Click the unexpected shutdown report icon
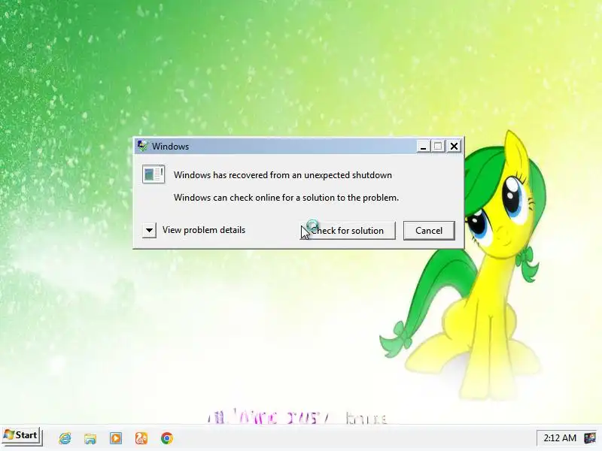Screen dimensions: 602x451 pyautogui.click(x=154, y=174)
